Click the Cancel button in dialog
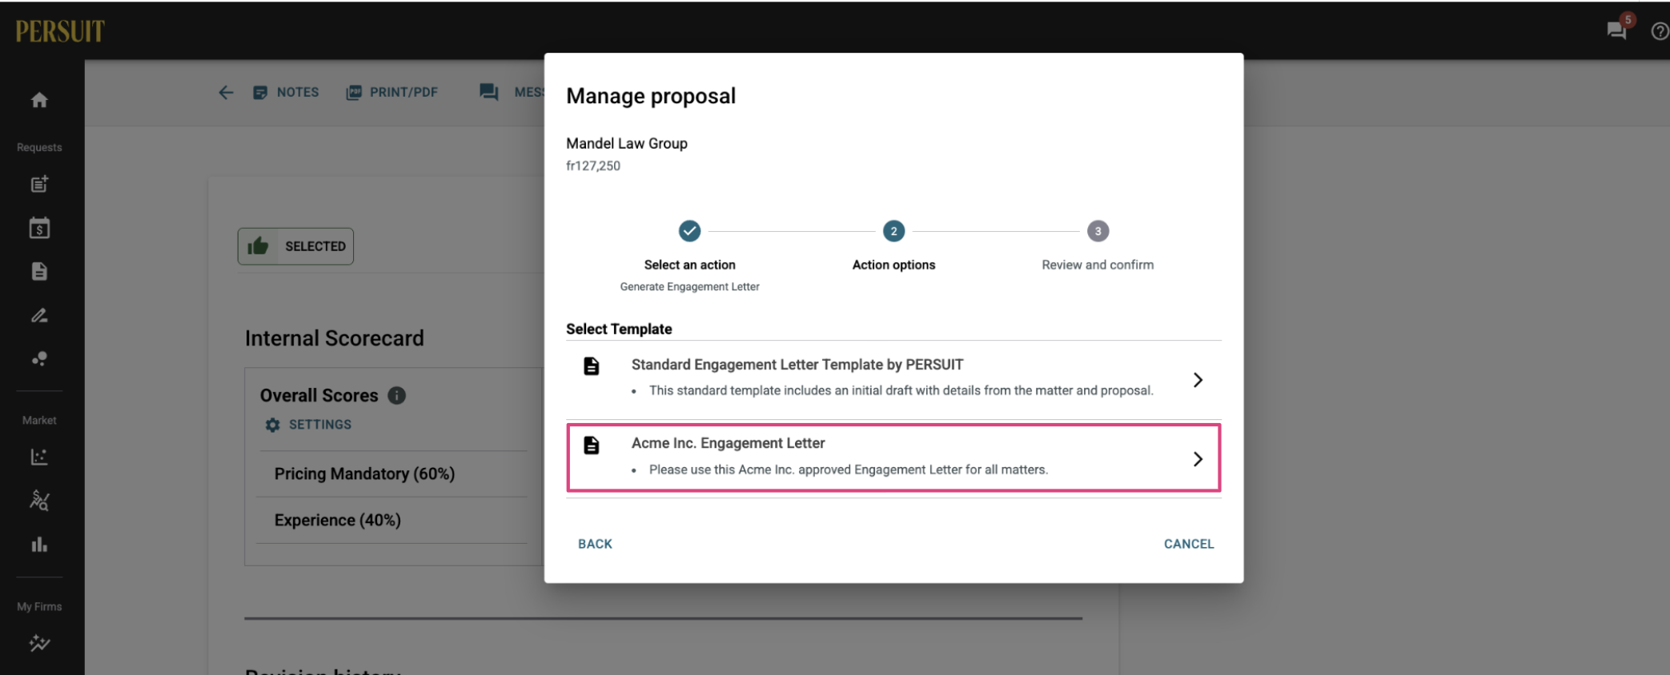The height and width of the screenshot is (675, 1670). pos(1189,544)
